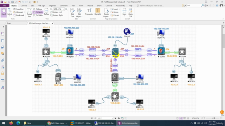Add a Bookmark from the ribbon
Viewport: 225px width, 126px height.
click(x=19, y=15)
